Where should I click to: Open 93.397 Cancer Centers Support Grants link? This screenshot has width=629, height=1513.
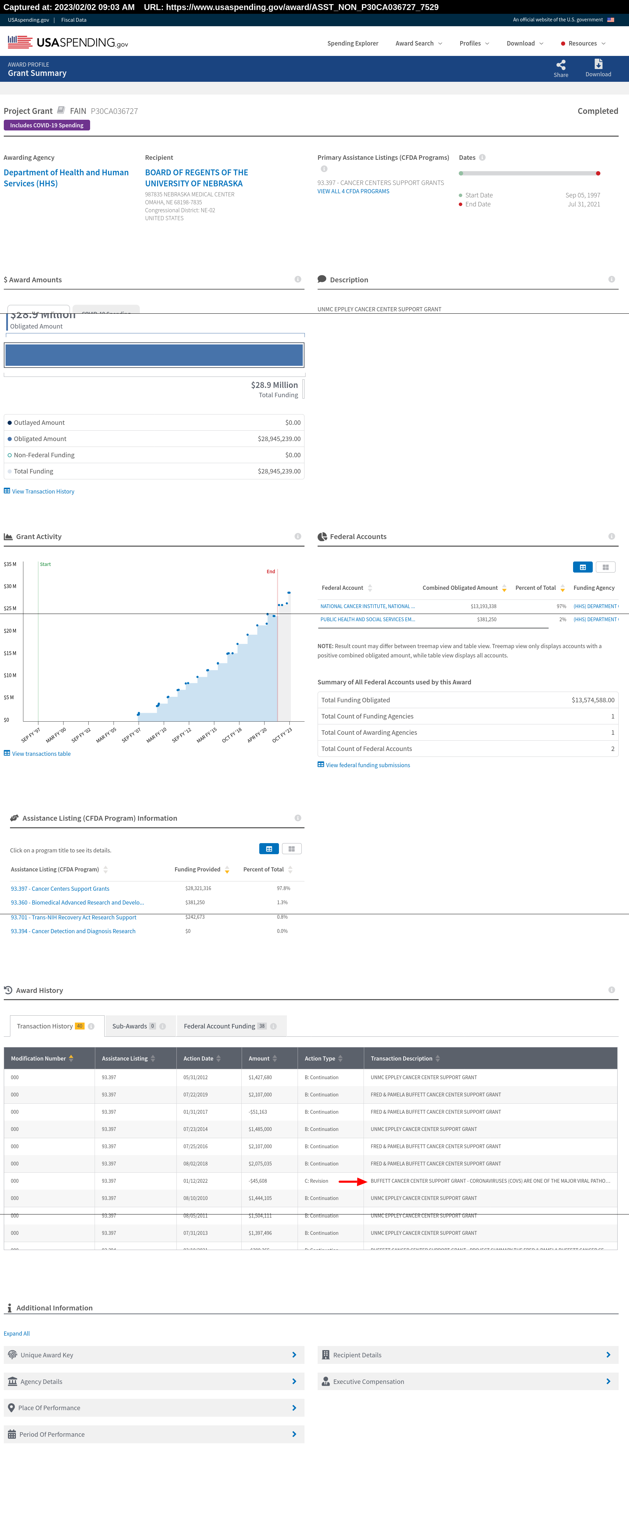tap(60, 889)
